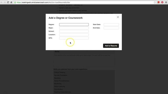This screenshot has width=168, height=94.
Task: Click the Speaking skill text
Action: point(57,78)
